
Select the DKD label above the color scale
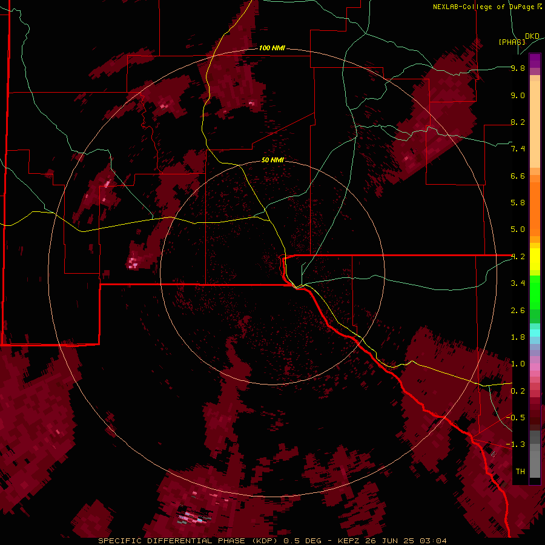pos(532,36)
